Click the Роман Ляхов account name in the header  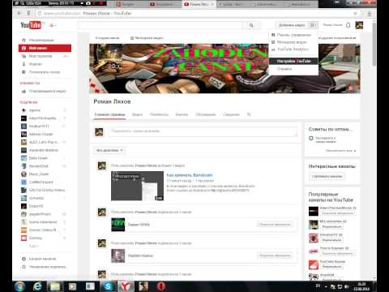(x=332, y=25)
